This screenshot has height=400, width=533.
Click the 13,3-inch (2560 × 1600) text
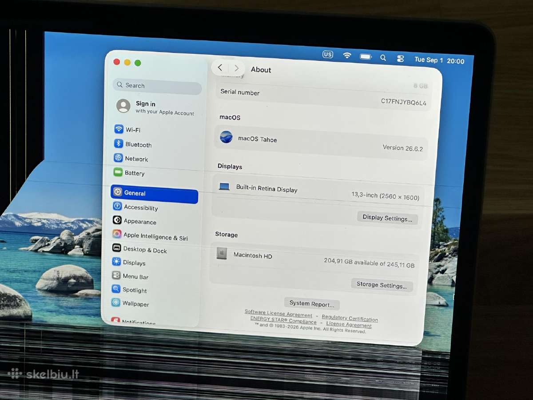click(385, 196)
